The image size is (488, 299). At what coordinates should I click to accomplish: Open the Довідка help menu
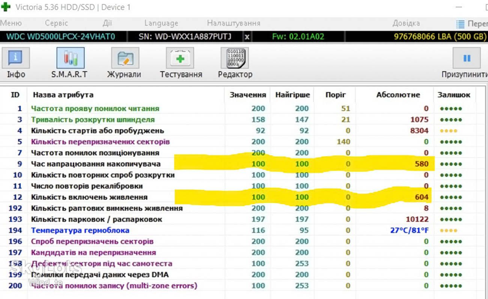[x=406, y=23]
